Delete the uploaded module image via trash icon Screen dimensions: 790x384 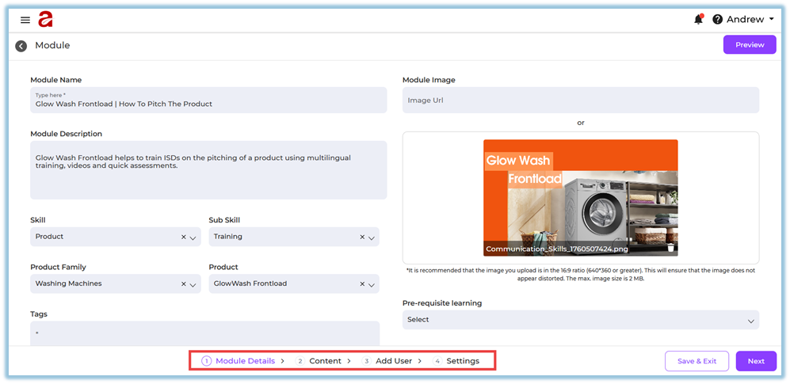(671, 248)
